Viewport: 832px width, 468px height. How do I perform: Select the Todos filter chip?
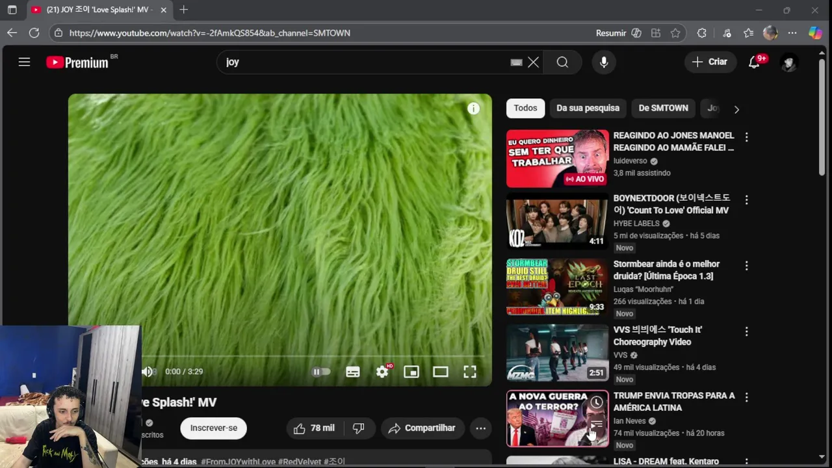tap(526, 109)
